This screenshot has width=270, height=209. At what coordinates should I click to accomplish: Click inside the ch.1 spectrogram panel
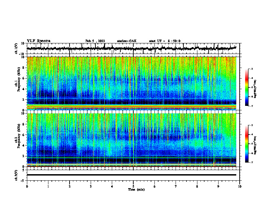point(131,83)
